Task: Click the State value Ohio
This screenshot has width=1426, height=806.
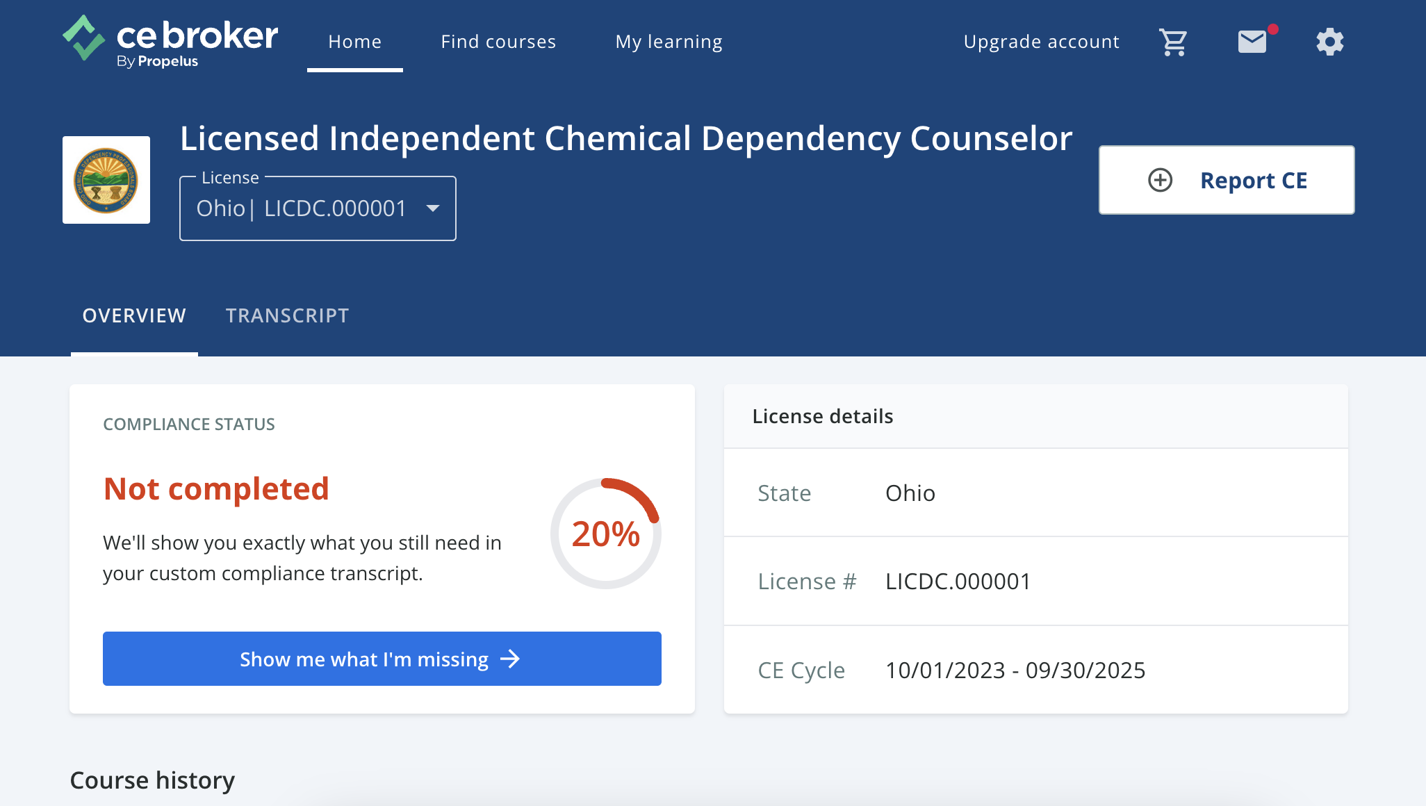Action: click(x=910, y=493)
